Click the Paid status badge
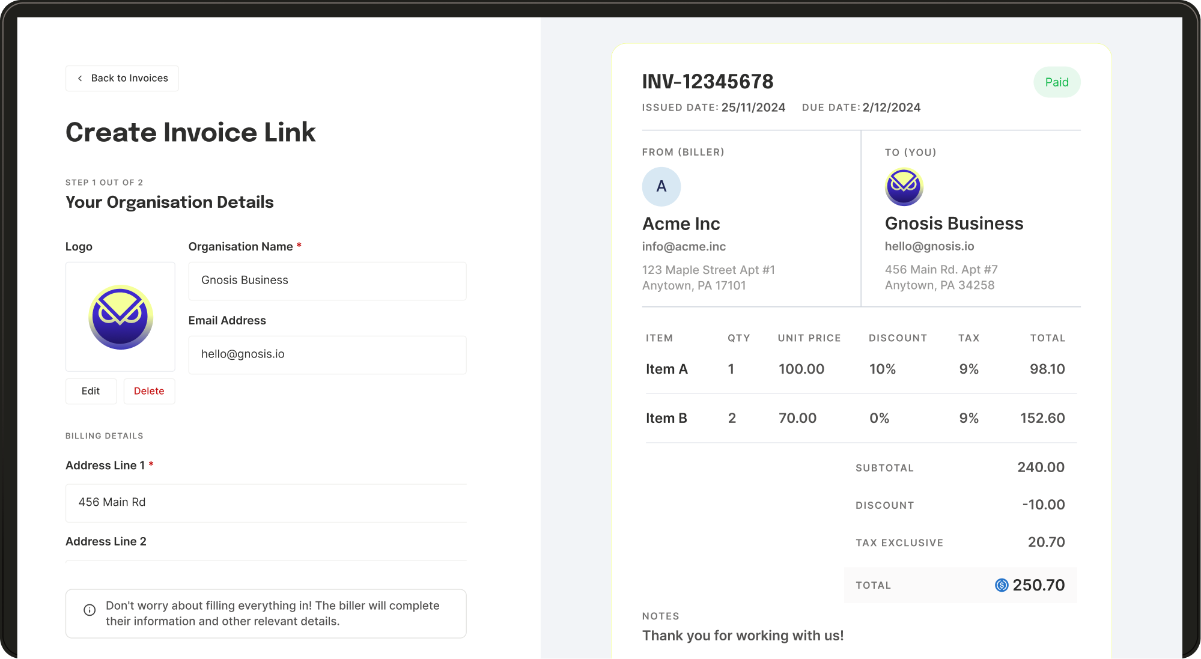The height and width of the screenshot is (659, 1201). 1056,82
